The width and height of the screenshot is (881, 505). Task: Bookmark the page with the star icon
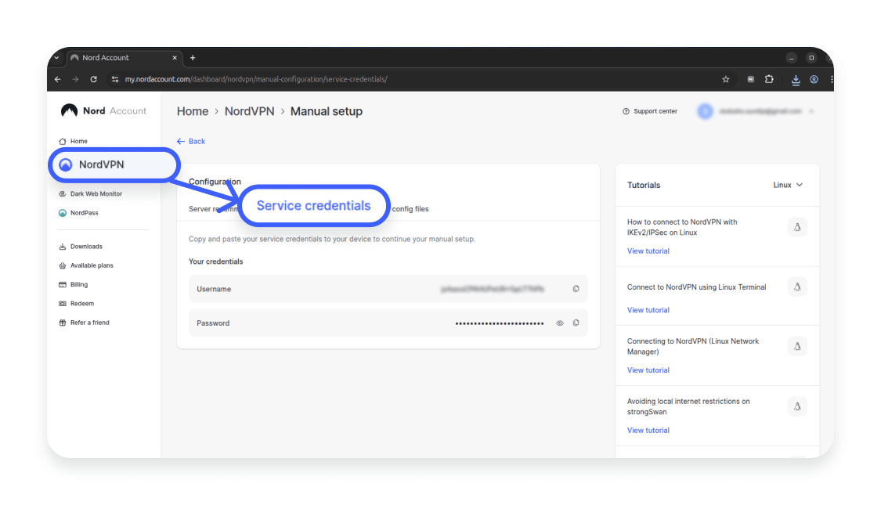pos(725,79)
